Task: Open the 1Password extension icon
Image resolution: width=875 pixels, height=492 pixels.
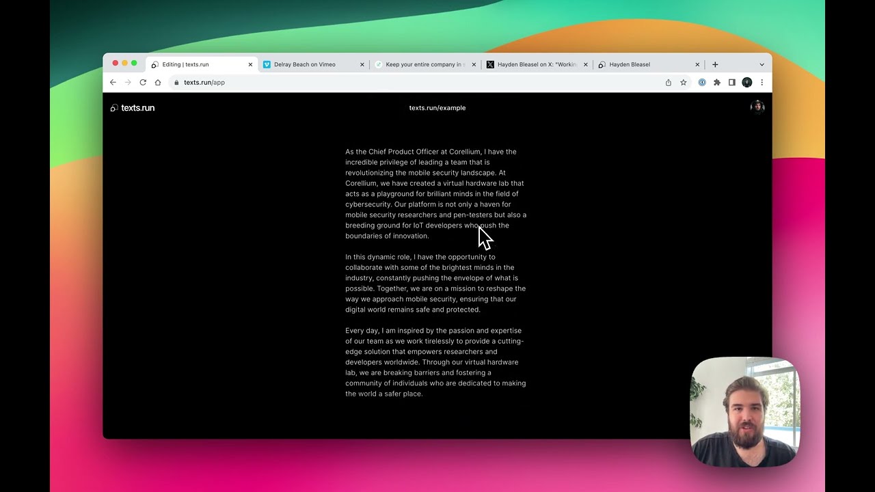Action: 702,83
